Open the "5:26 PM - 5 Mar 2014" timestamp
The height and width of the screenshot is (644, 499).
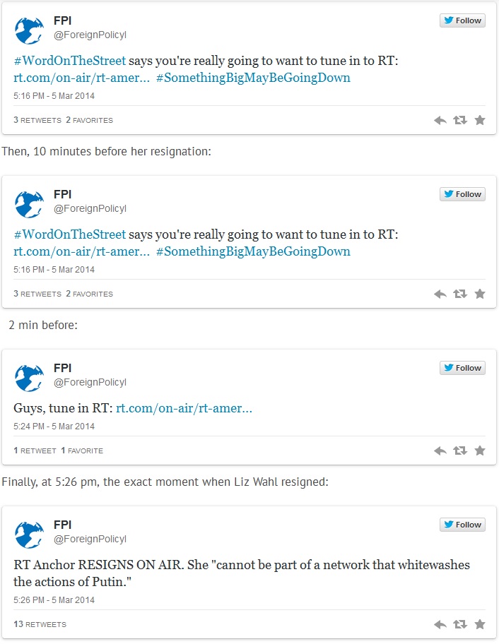pos(54,600)
